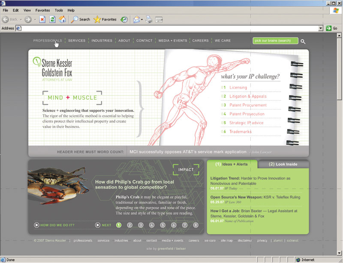Open the Favorites star toolbar button
343x263 pixels.
[105, 19]
